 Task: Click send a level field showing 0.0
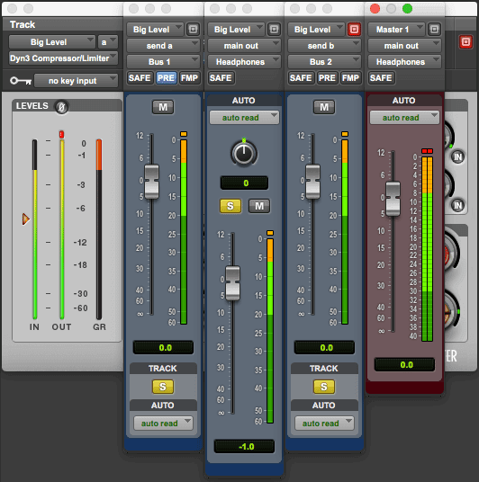[x=164, y=348]
